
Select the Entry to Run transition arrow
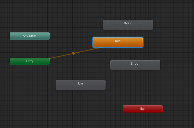coord(74,53)
